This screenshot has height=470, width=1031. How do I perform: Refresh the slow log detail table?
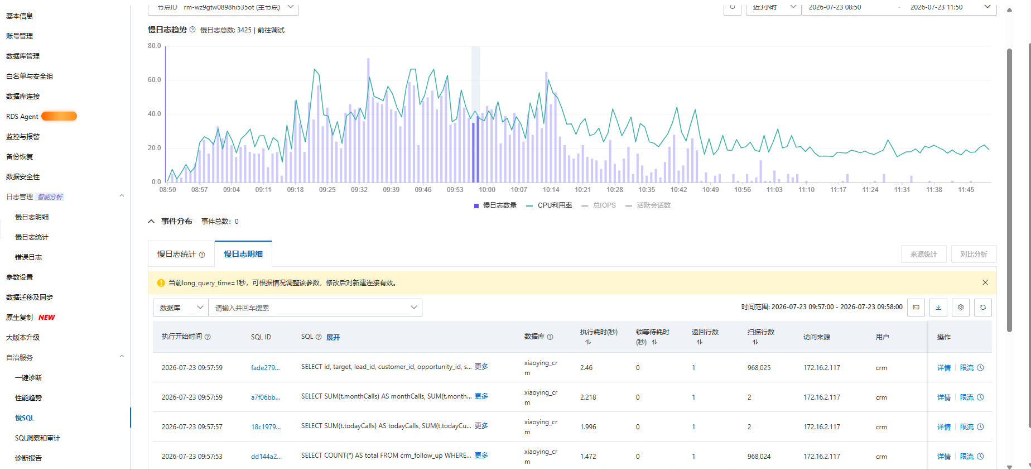(x=983, y=308)
